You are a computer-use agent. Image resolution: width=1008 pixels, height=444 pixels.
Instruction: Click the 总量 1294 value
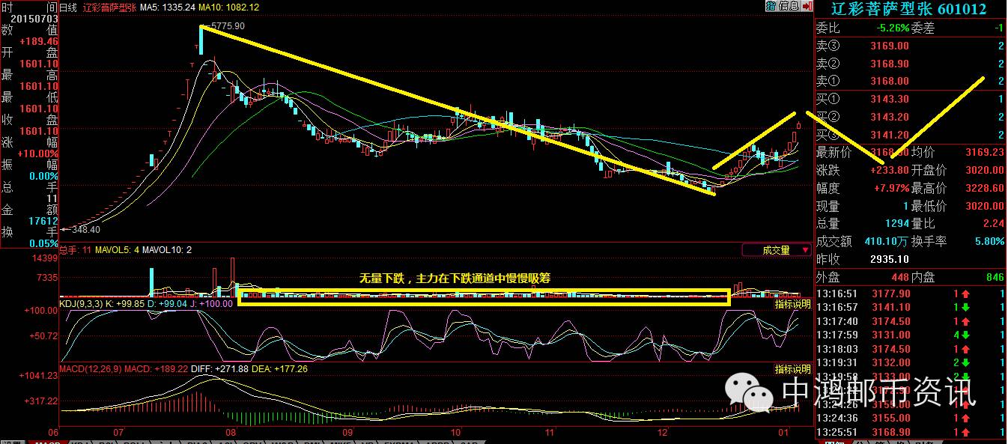click(896, 223)
